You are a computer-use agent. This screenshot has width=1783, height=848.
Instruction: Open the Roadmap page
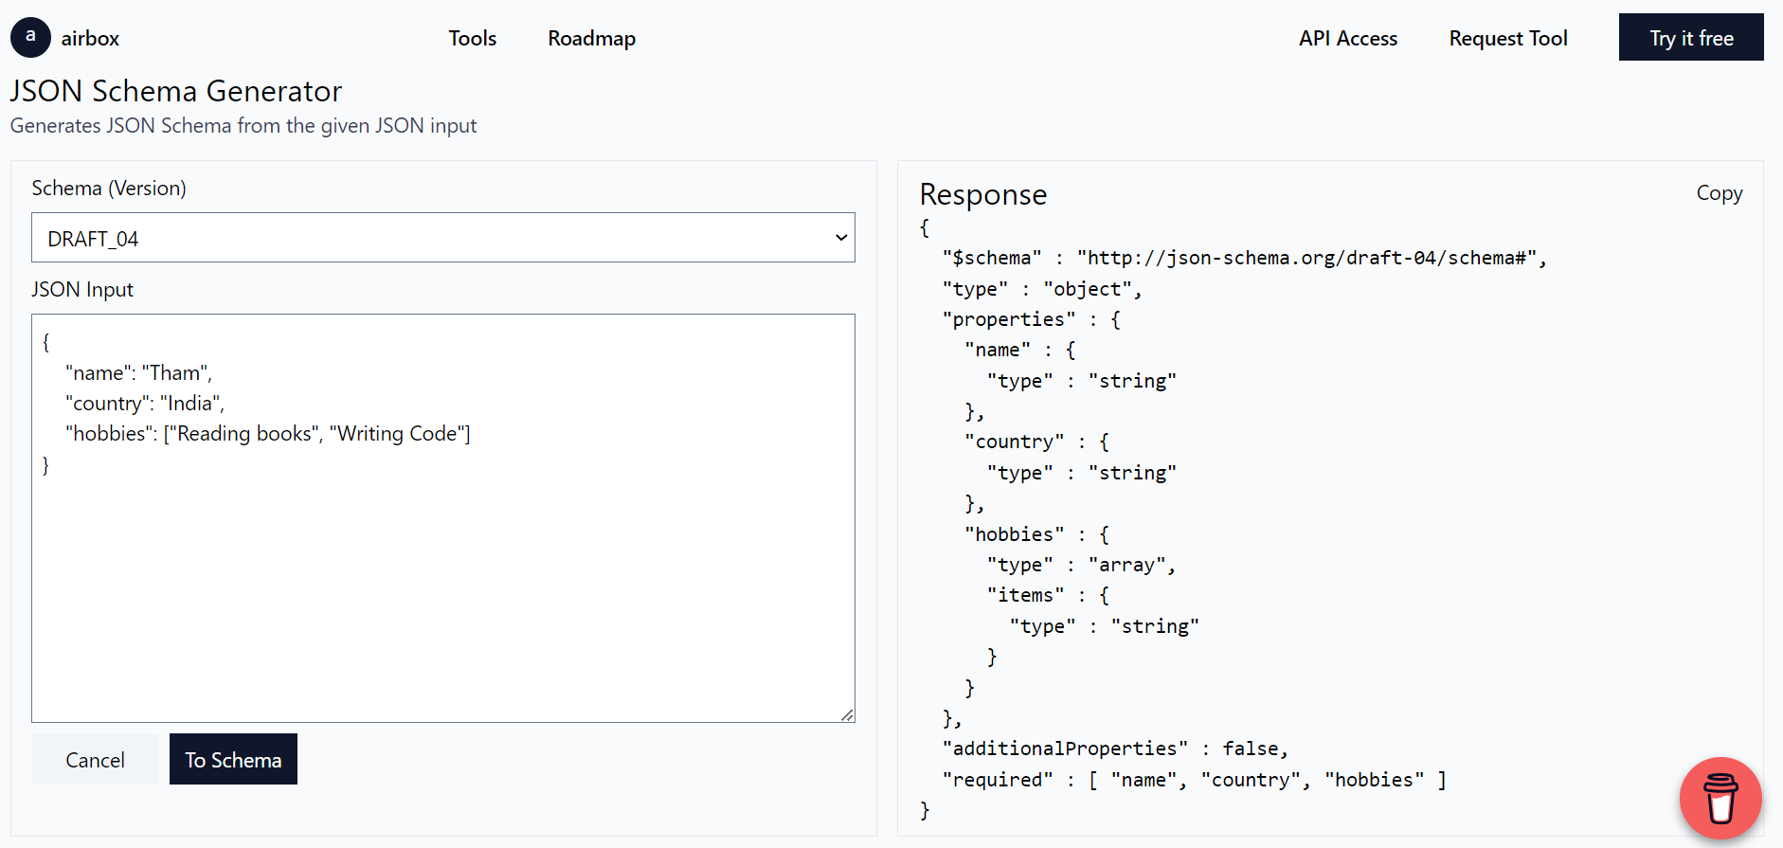pos(591,39)
